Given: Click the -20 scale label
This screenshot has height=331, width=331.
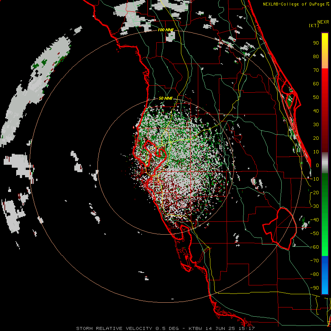Looking at the screenshot, I should (314, 192).
